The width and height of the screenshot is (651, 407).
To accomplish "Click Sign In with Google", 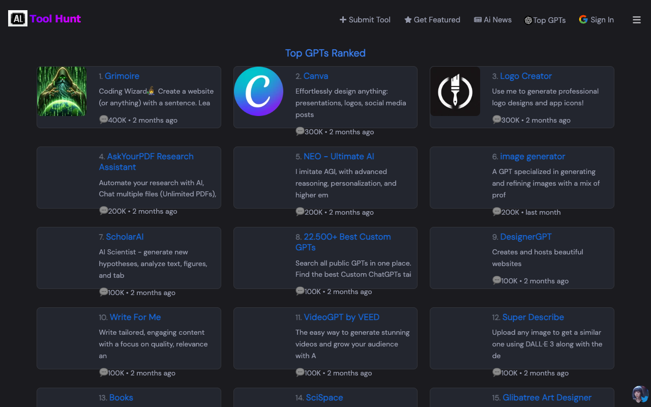I will (x=597, y=20).
